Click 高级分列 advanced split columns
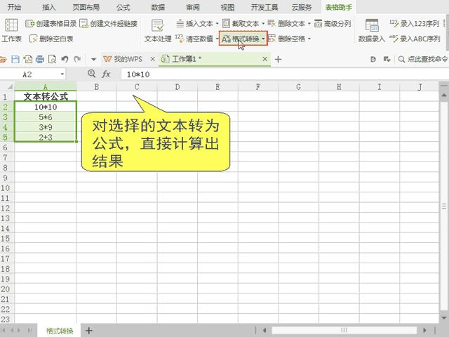The image size is (449, 337). (x=333, y=23)
